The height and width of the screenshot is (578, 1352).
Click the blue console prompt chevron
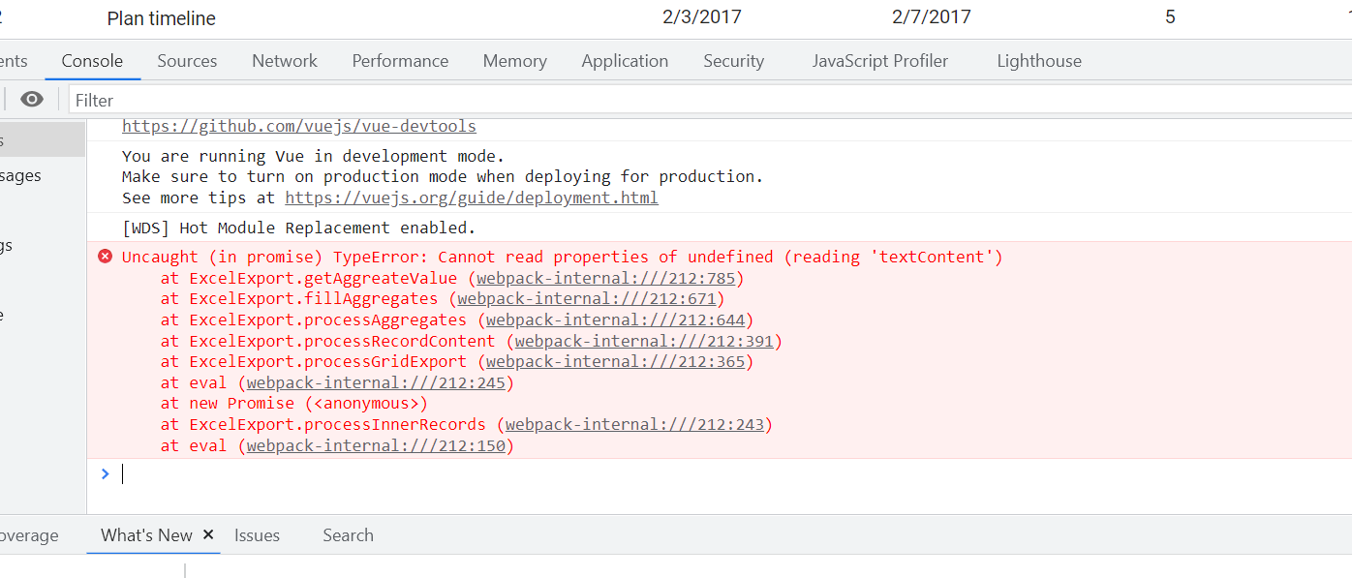105,473
